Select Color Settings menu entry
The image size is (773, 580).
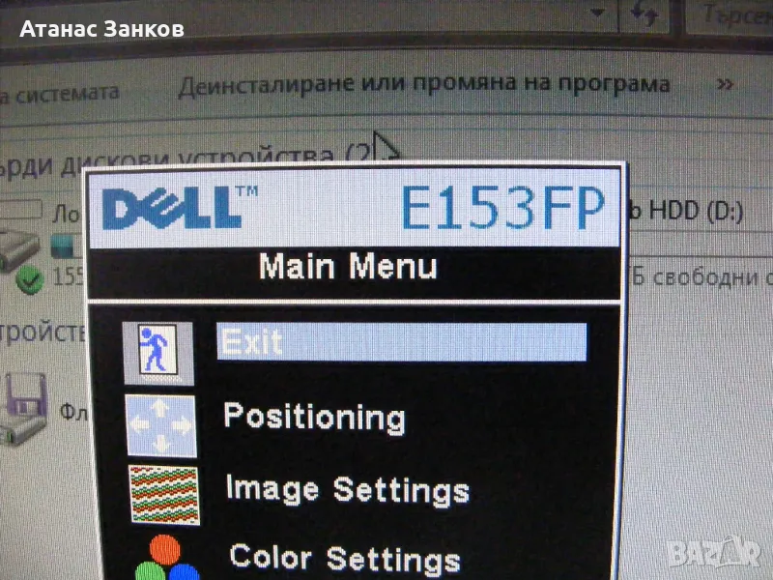pyautogui.click(x=344, y=558)
